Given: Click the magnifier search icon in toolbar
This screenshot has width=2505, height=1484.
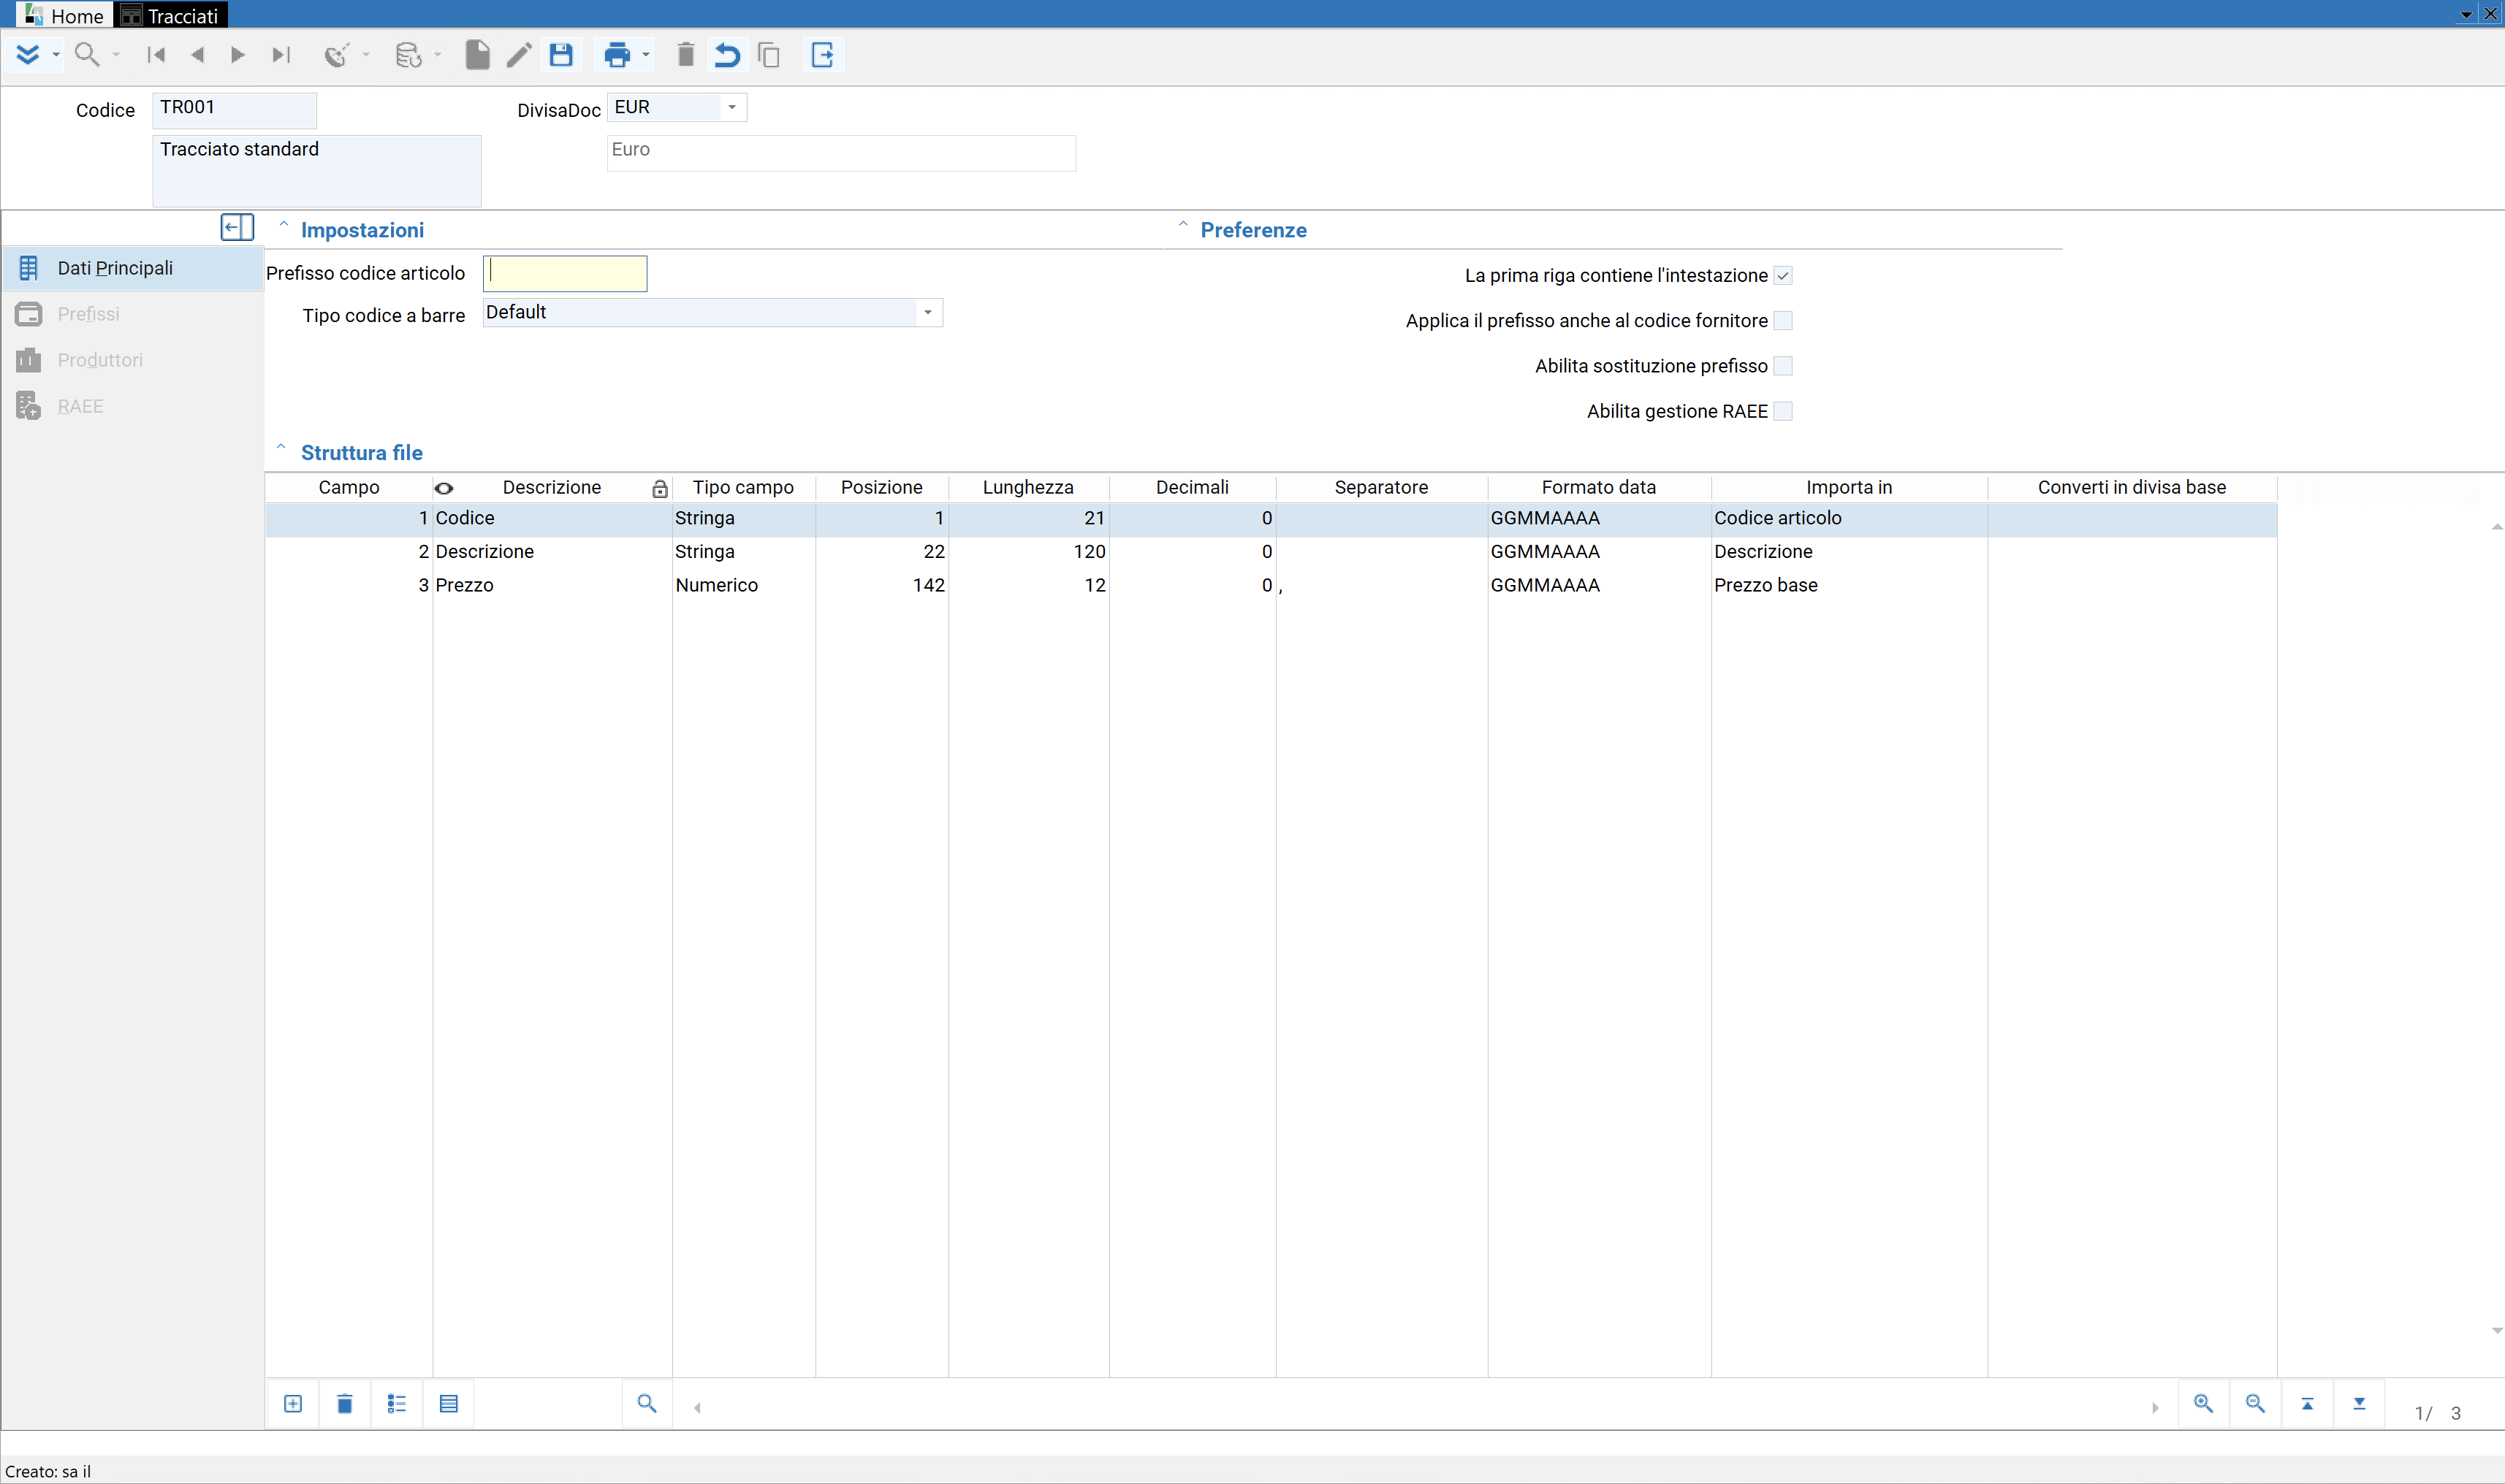Looking at the screenshot, I should (x=87, y=55).
